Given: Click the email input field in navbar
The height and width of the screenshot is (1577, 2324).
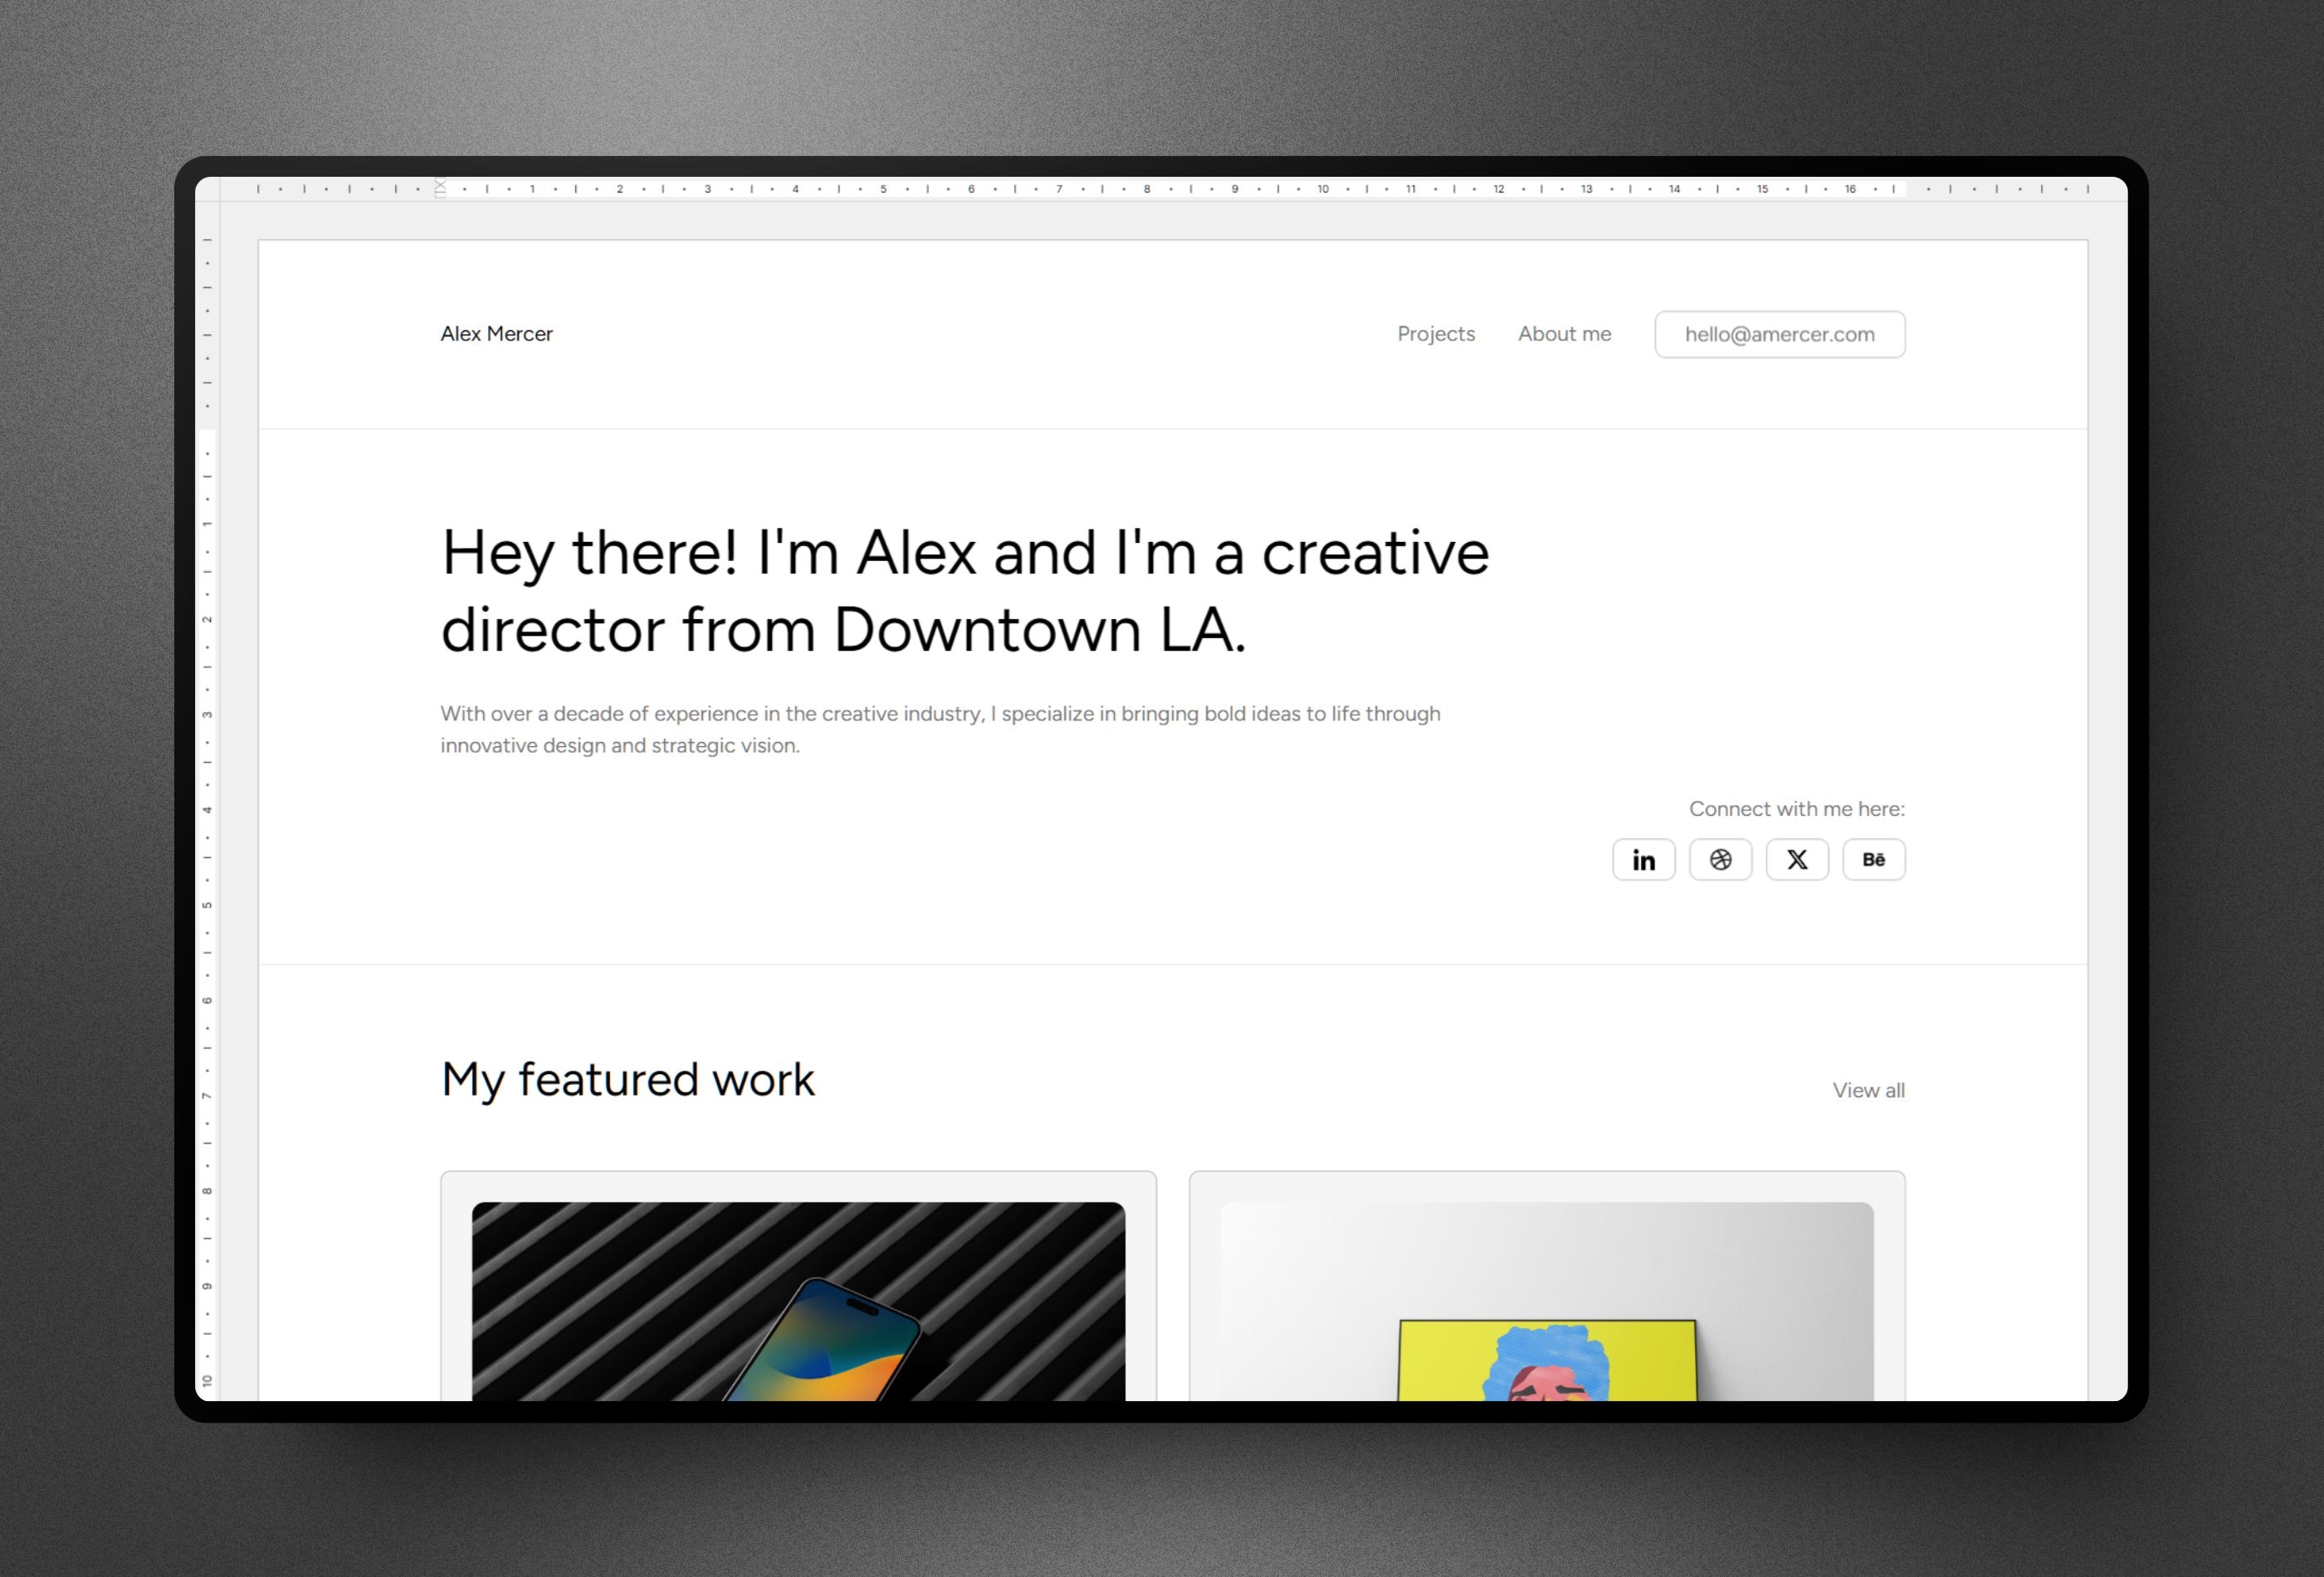Looking at the screenshot, I should pyautogui.click(x=1777, y=333).
